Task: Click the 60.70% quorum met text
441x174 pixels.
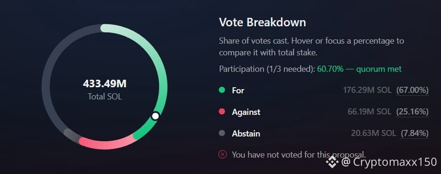Action: (360, 69)
